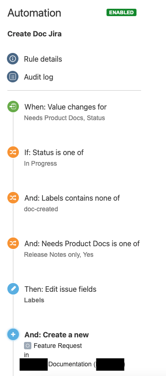This screenshot has height=376, width=166.
Task: Click the blue pencil Edit issue icon
Action: (x=13, y=289)
